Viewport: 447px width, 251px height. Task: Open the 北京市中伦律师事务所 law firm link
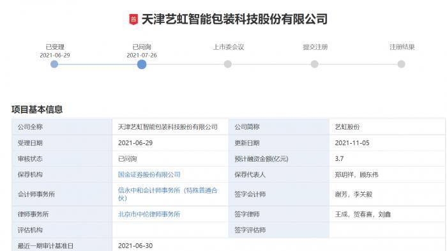click(x=149, y=214)
